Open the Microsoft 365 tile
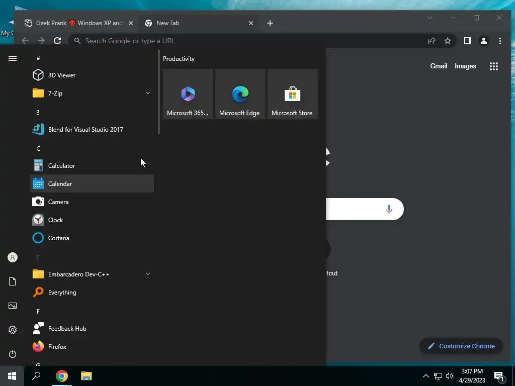The height and width of the screenshot is (386, 515). (188, 94)
